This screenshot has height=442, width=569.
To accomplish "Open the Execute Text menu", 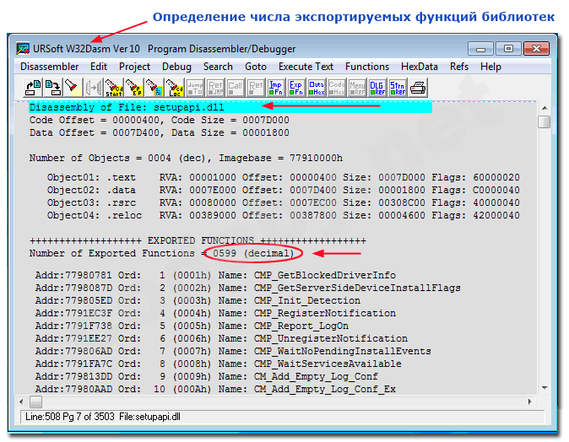I will (x=306, y=67).
